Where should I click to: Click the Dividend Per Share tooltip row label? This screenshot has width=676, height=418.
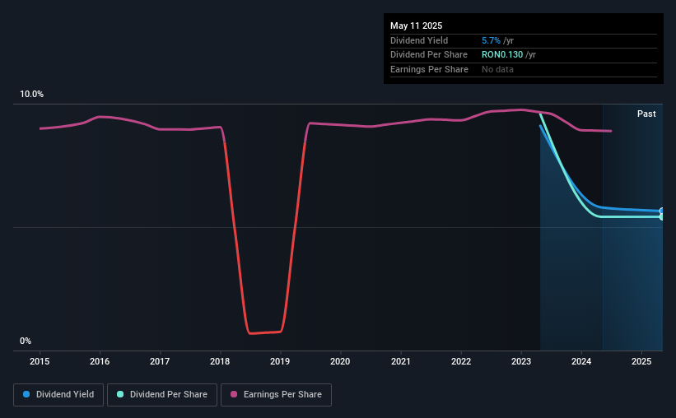click(x=428, y=55)
